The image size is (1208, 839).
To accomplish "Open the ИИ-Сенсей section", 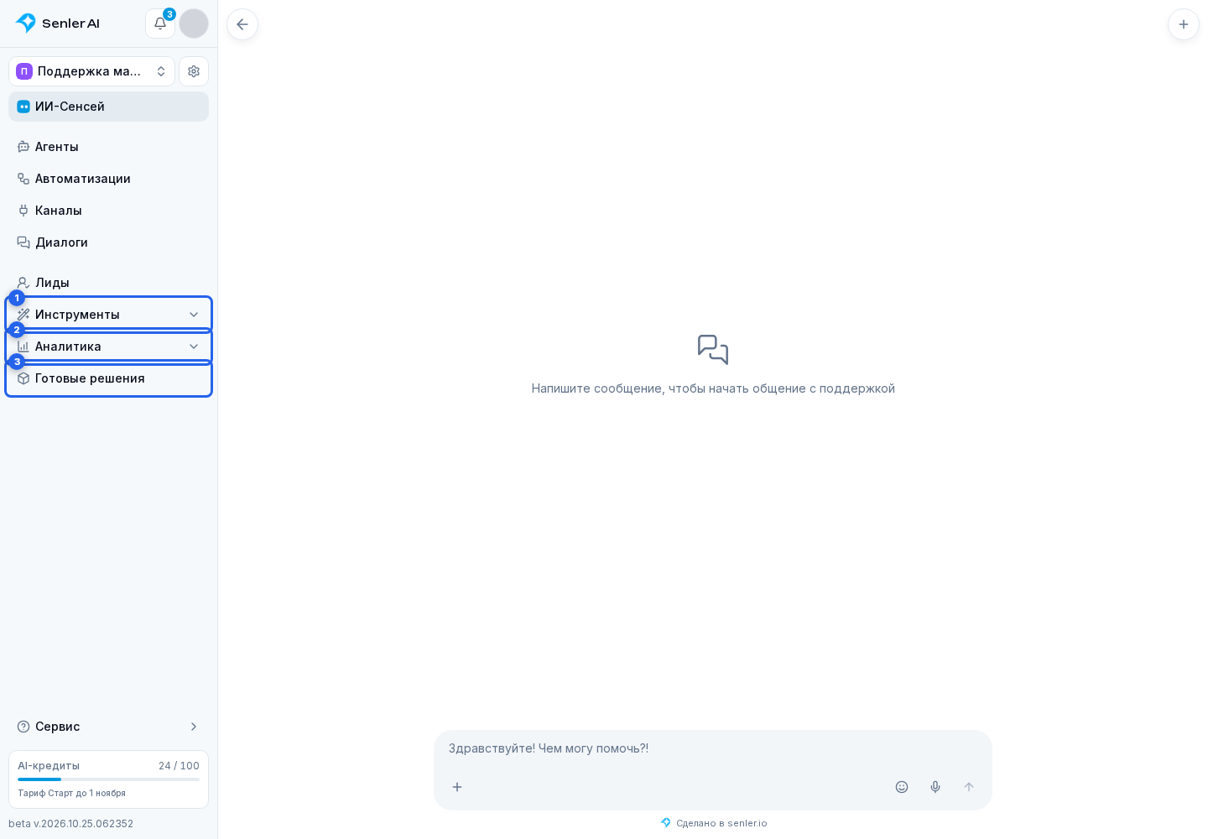I will pos(108,107).
